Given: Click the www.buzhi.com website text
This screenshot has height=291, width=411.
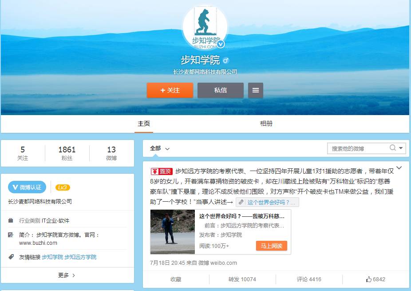Looking at the screenshot, I should click(38, 243).
